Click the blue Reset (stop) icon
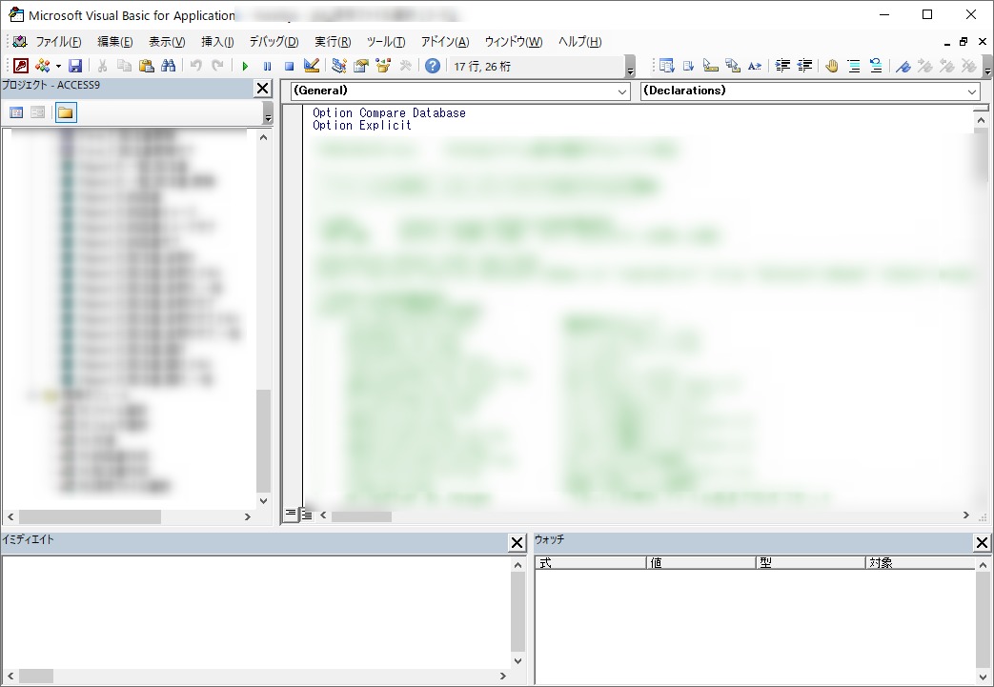Image resolution: width=994 pixels, height=687 pixels. pyautogui.click(x=289, y=66)
